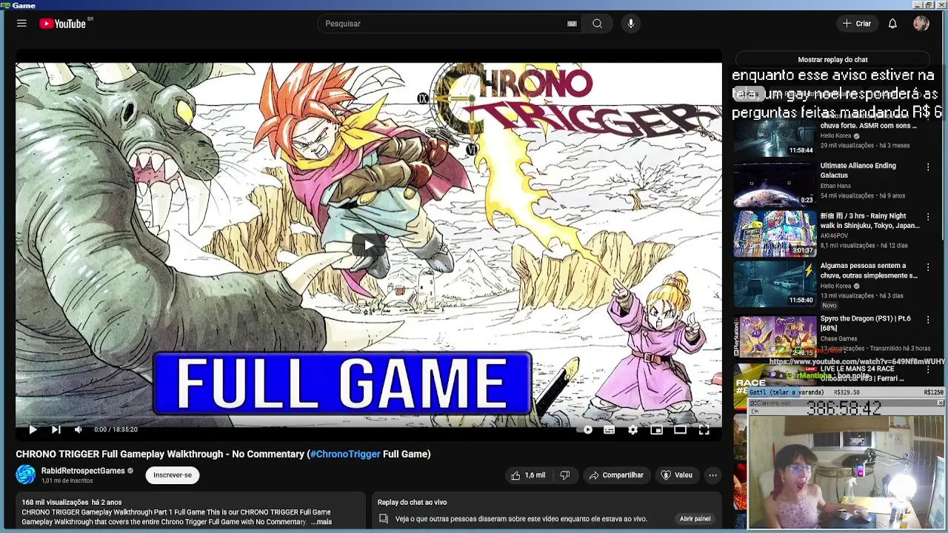This screenshot has width=948, height=533.
Task: Open RabidRetrospectGames channel avatar
Action: point(25,475)
